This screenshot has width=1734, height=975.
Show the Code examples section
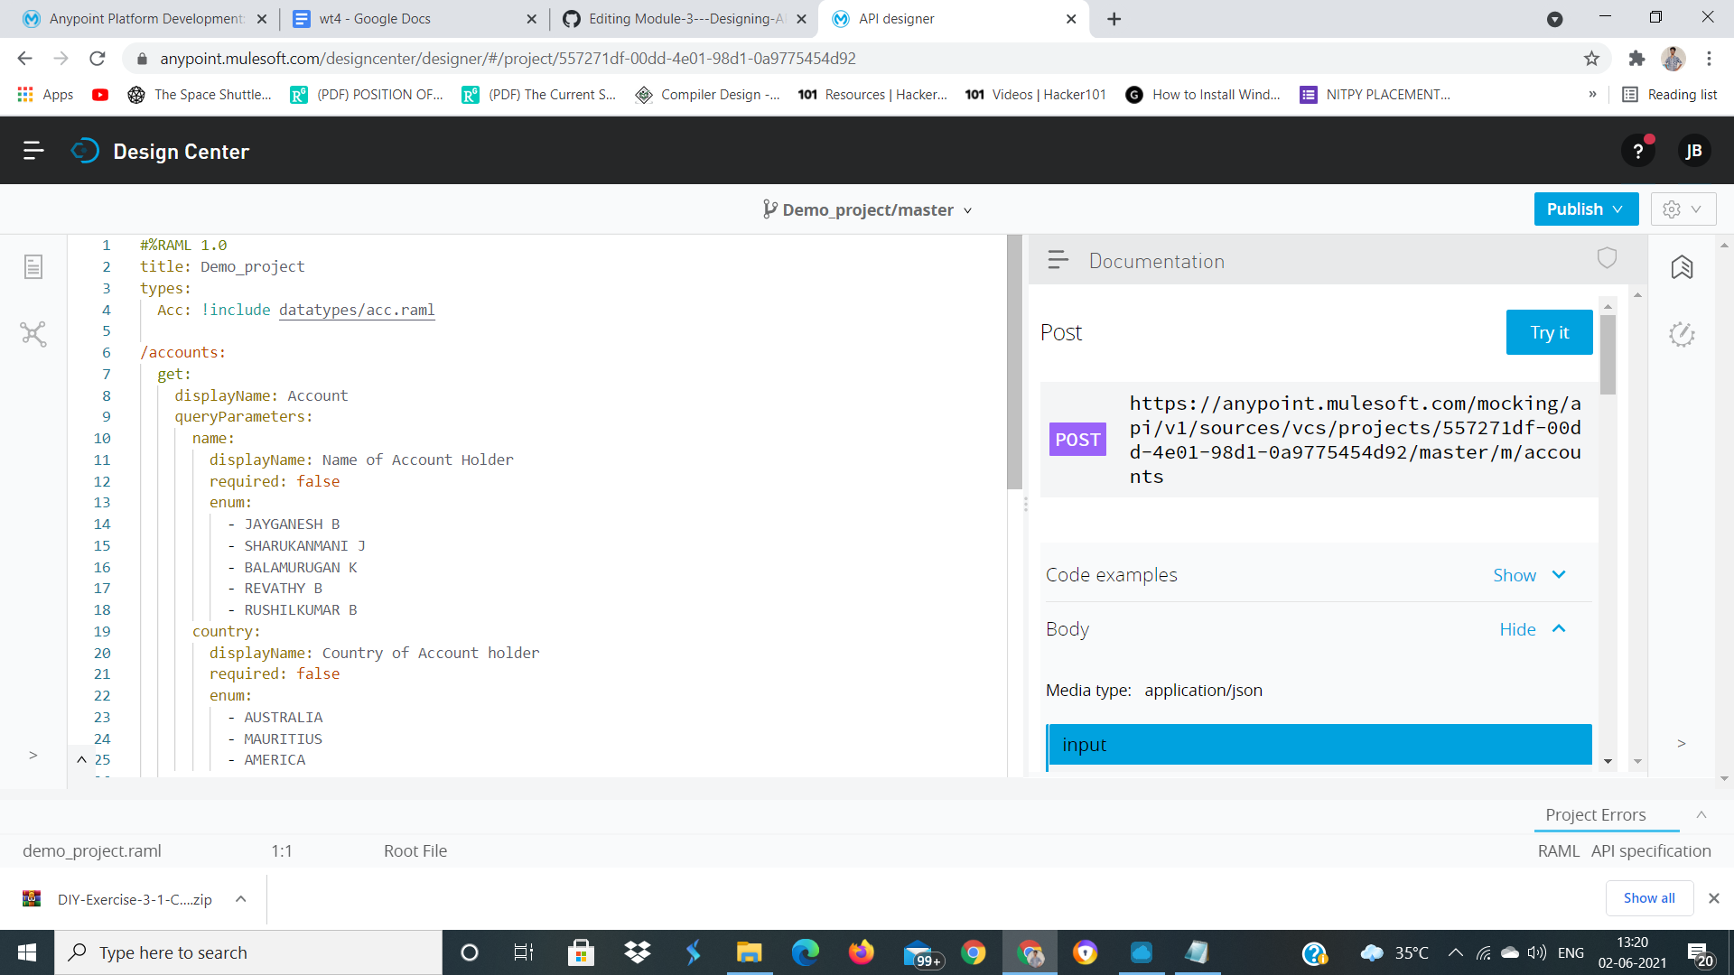1529,575
